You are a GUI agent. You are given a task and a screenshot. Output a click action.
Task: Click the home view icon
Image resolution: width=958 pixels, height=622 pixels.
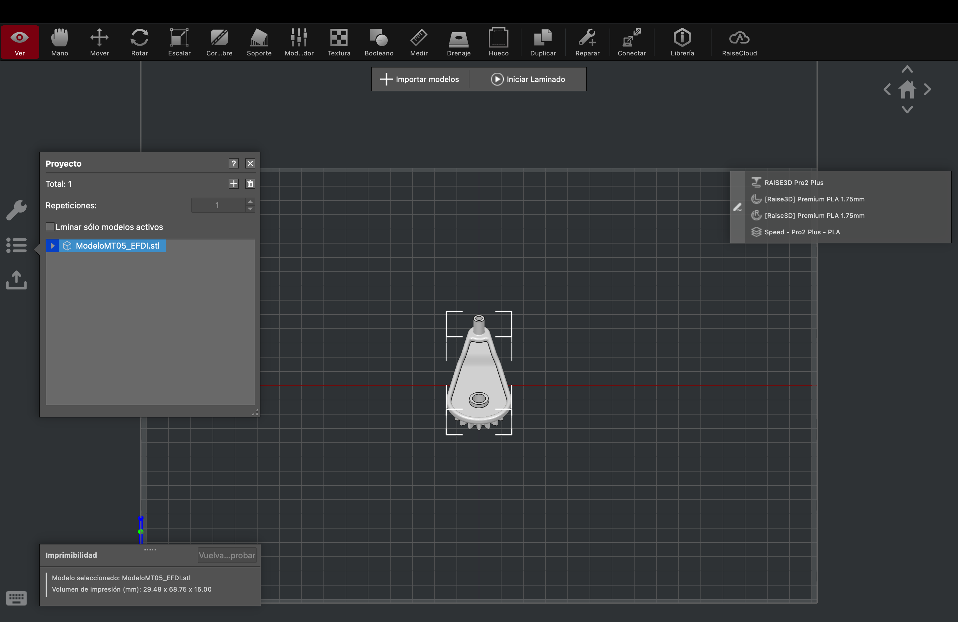coord(907,89)
